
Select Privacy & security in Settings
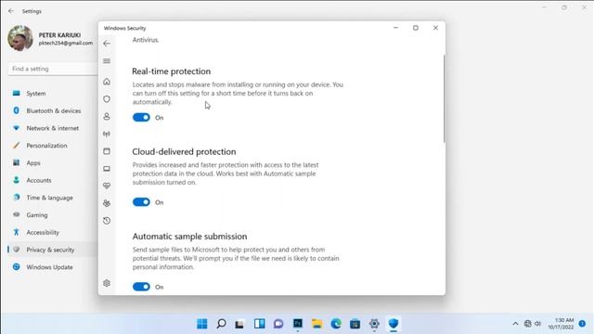click(x=52, y=250)
